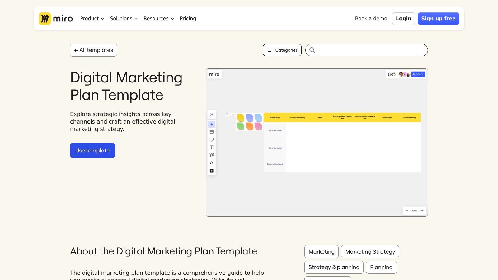This screenshot has width=498, height=280.
Task: Click the 'SEO' header cell in preview
Action: [x=320, y=117]
